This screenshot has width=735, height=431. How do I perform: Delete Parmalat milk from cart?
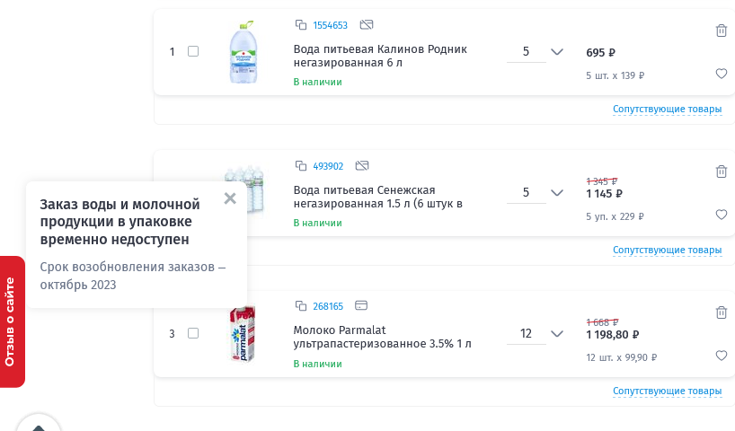pyautogui.click(x=721, y=312)
